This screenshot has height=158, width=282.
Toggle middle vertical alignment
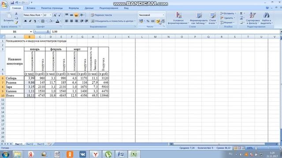click(71, 15)
